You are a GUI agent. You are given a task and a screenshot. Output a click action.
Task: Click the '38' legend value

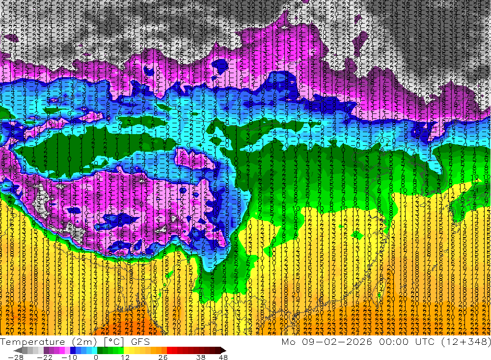(x=201, y=358)
